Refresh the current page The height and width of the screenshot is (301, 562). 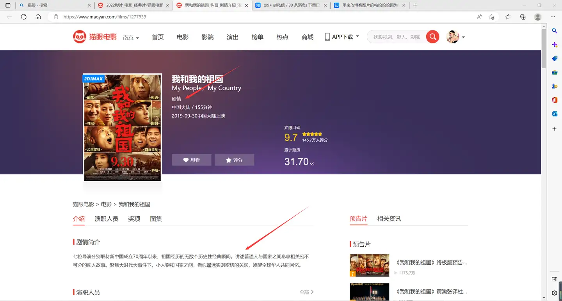[x=24, y=17]
